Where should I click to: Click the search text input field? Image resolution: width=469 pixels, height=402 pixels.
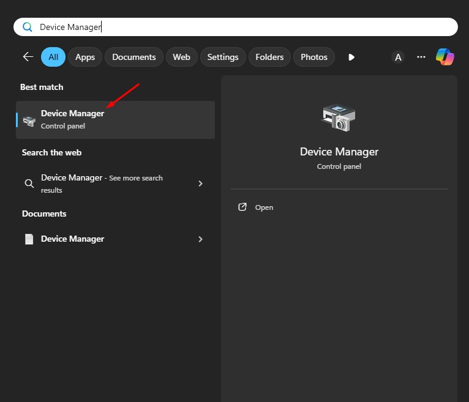[x=245, y=27]
